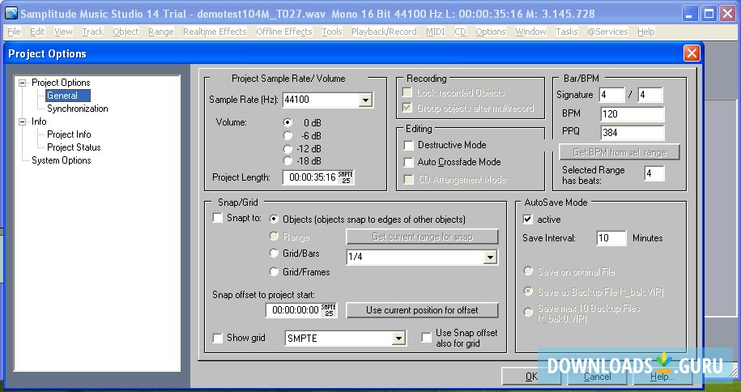The height and width of the screenshot is (392, 741).
Task: Select Objects snap radio button
Action: click(x=274, y=219)
